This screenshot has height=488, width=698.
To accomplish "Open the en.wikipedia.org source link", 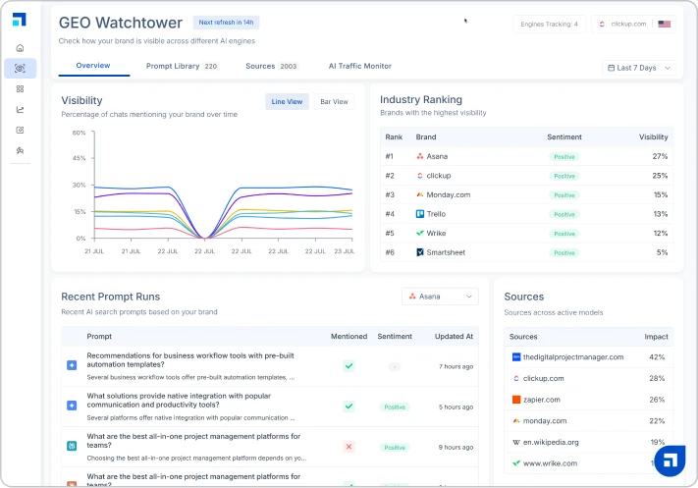I will pyautogui.click(x=551, y=442).
